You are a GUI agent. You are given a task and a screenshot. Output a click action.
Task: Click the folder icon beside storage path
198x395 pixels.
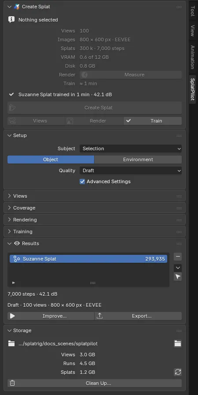pos(11,344)
